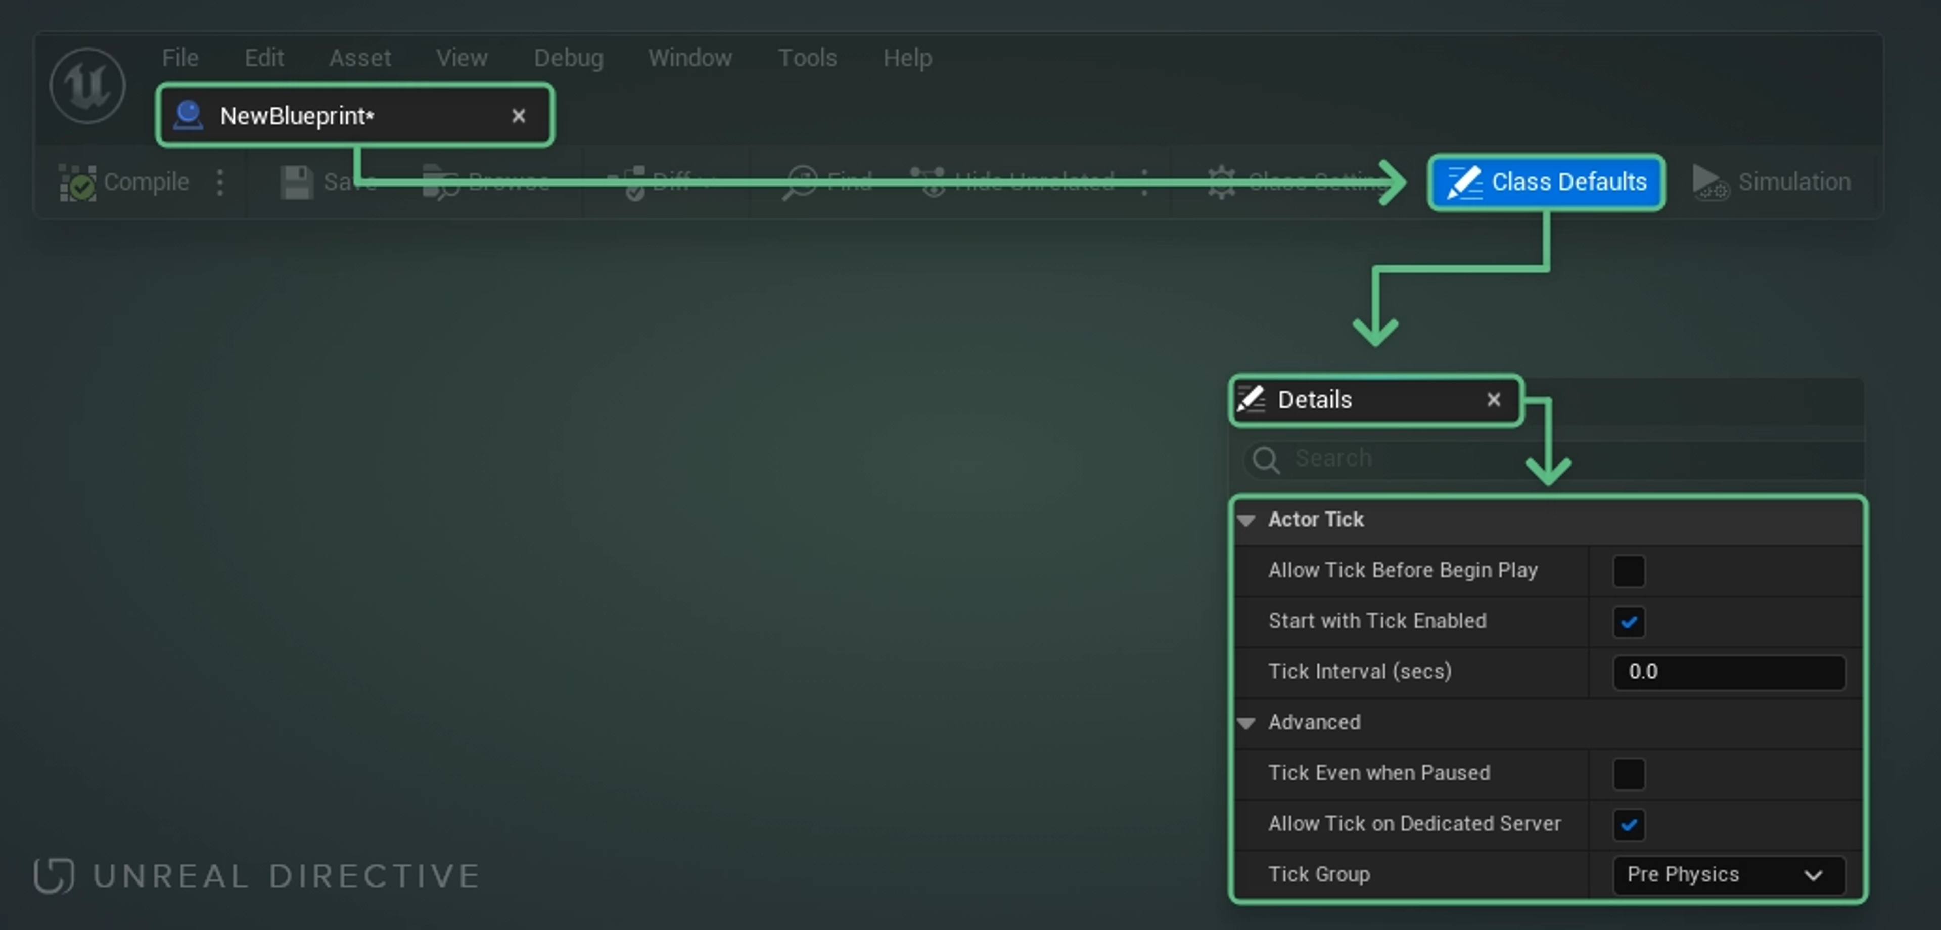Click the Hide Unrelated icon
Screen dimensions: 1941x930
tap(931, 182)
